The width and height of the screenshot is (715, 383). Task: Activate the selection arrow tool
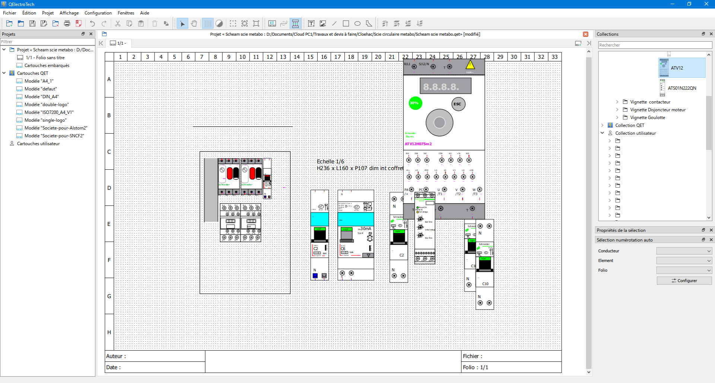click(182, 24)
